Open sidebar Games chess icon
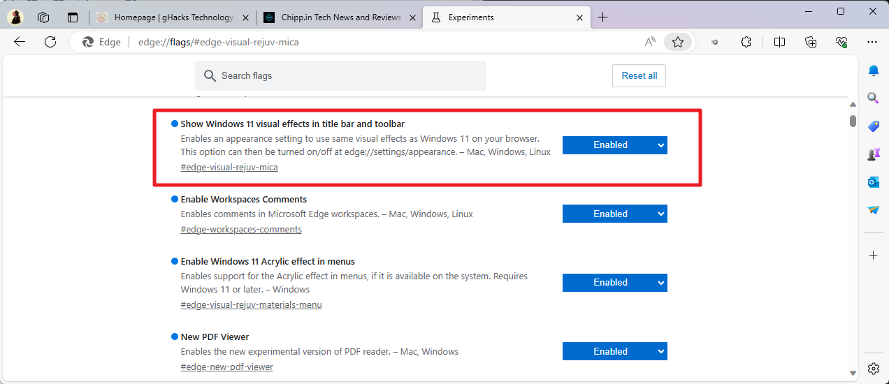 coord(873,154)
